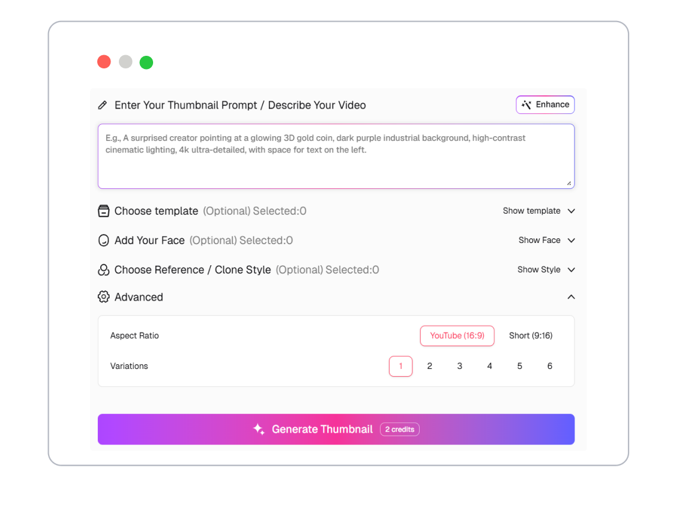Image resolution: width=688 pixels, height=519 pixels.
Task: Click the pencil icon beside prompt heading
Action: [x=102, y=105]
